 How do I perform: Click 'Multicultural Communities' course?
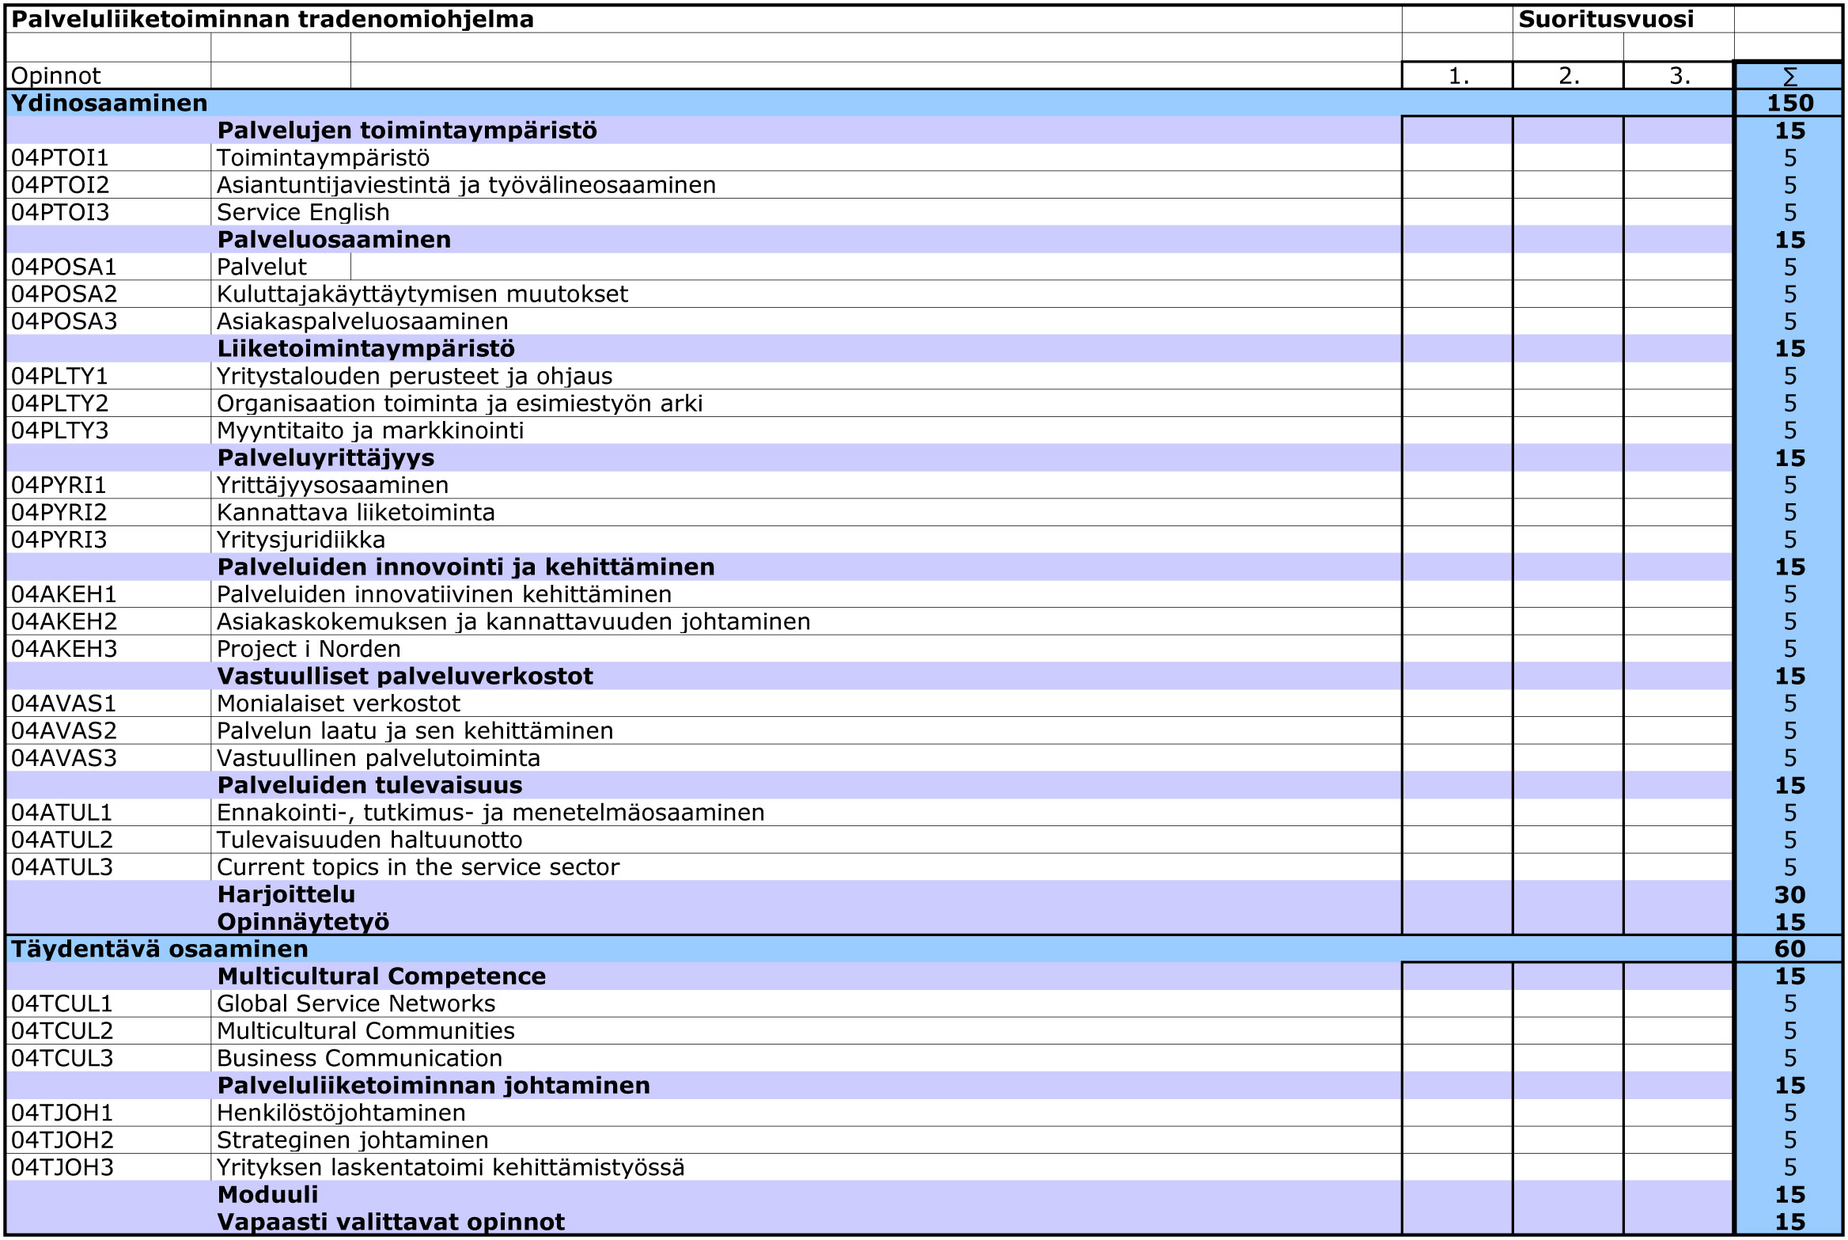(x=365, y=1031)
